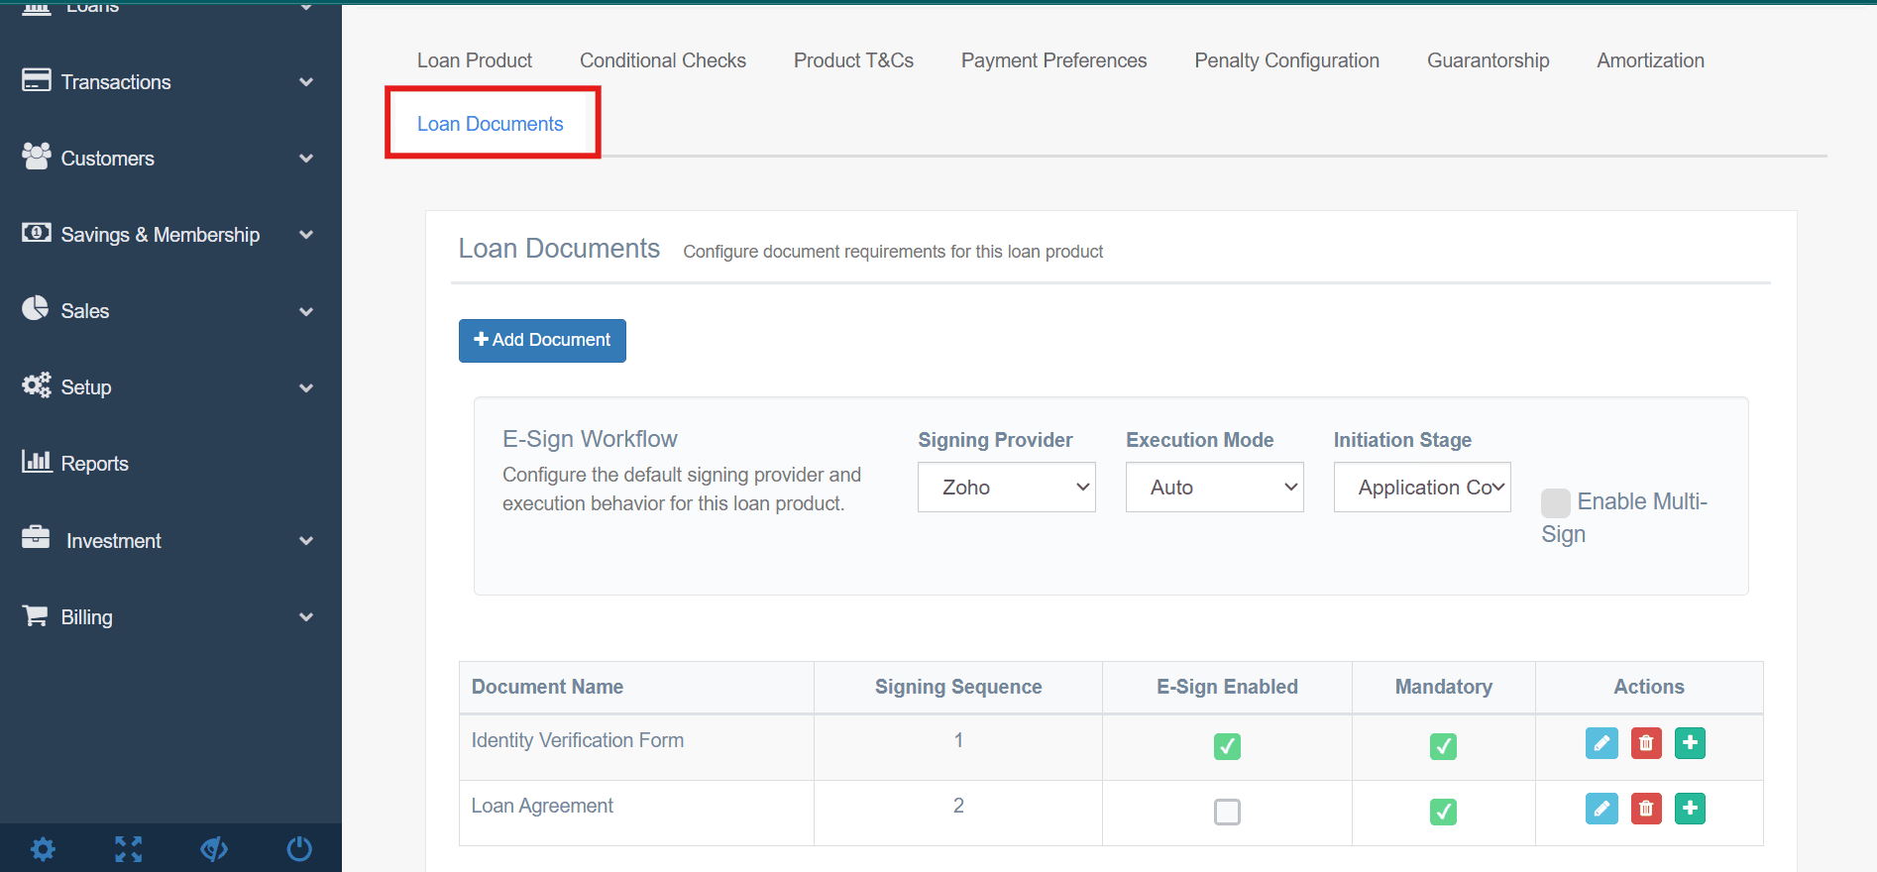Click the Customers sidebar label
Viewport: 1877px width, 872px height.
[x=107, y=159]
